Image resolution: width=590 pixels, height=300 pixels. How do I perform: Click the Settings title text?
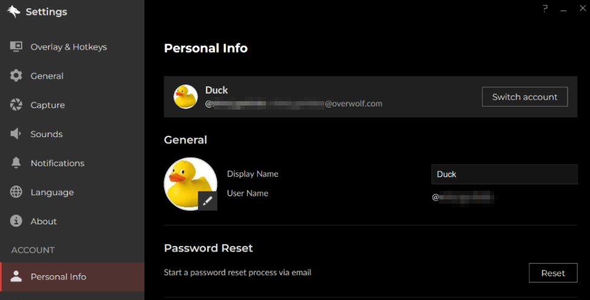46,12
